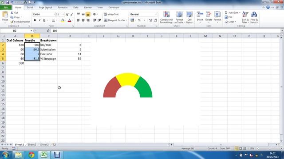Click the Cut command
Image resolution: width=284 pixels, height=159 pixels.
coord(14,13)
